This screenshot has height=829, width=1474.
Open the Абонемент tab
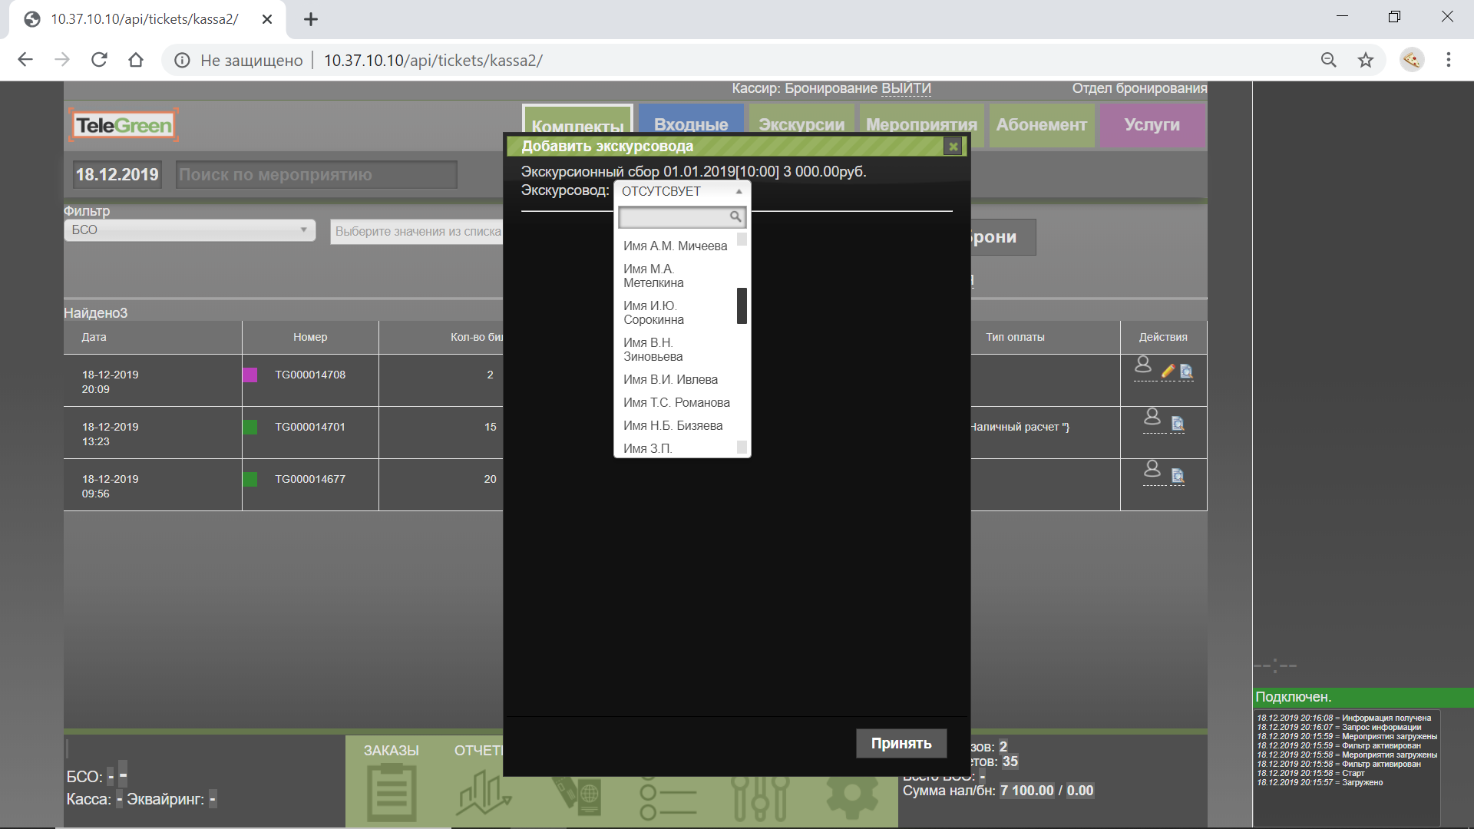tap(1041, 124)
